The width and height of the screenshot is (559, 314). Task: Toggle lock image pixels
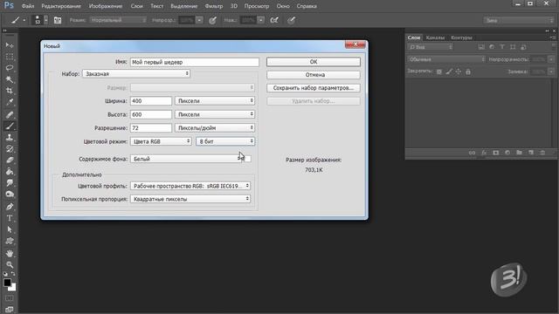tap(449, 72)
